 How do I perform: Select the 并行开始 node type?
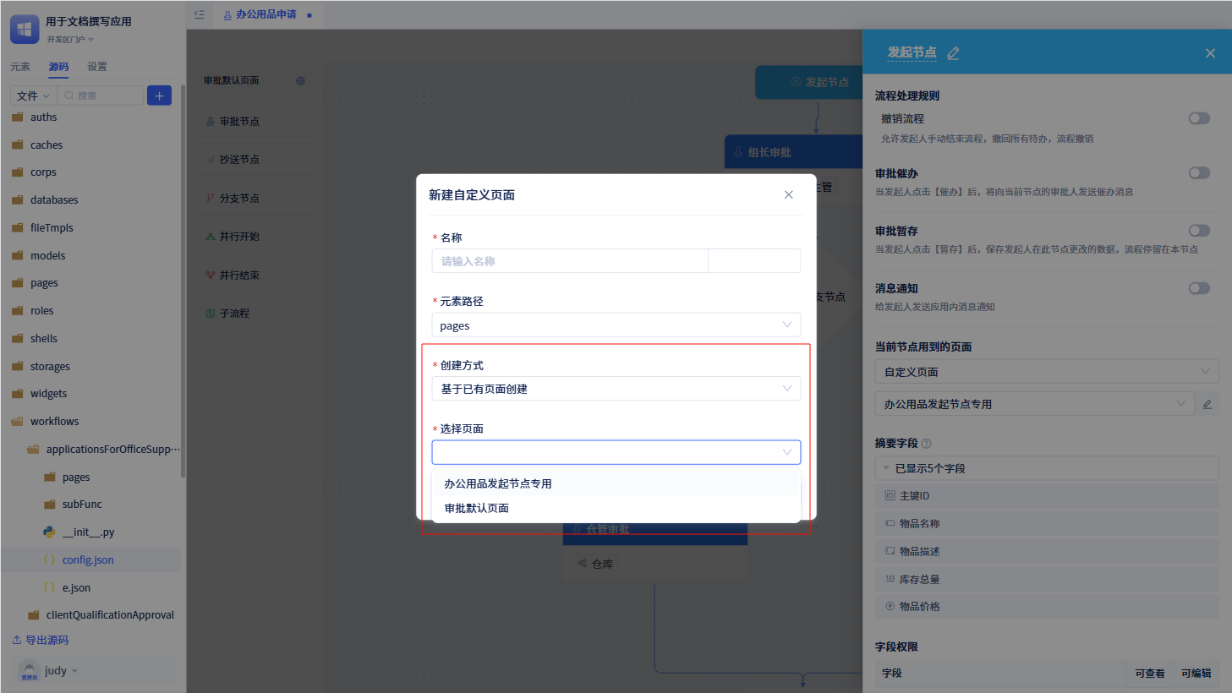click(255, 237)
